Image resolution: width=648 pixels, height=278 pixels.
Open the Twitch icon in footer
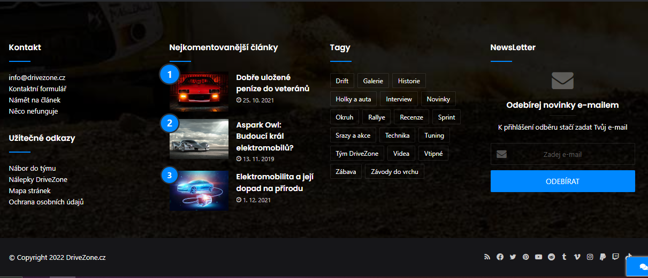(615, 257)
